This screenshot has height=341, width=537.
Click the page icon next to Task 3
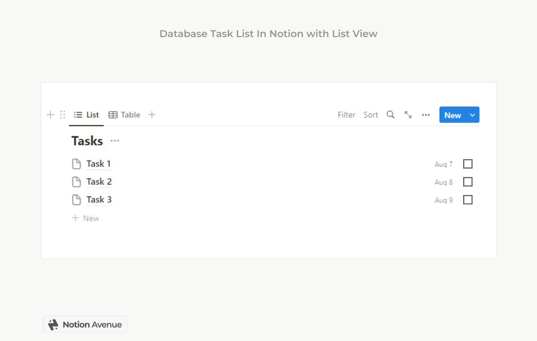pos(76,199)
